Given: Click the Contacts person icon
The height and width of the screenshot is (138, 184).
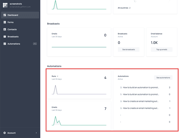Looking at the screenshot, I should [x=5, y=29].
